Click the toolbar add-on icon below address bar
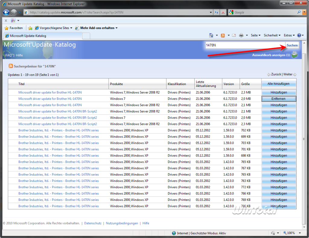Image resolution: width=309 pixels, height=238 pixels. pos(13,20)
